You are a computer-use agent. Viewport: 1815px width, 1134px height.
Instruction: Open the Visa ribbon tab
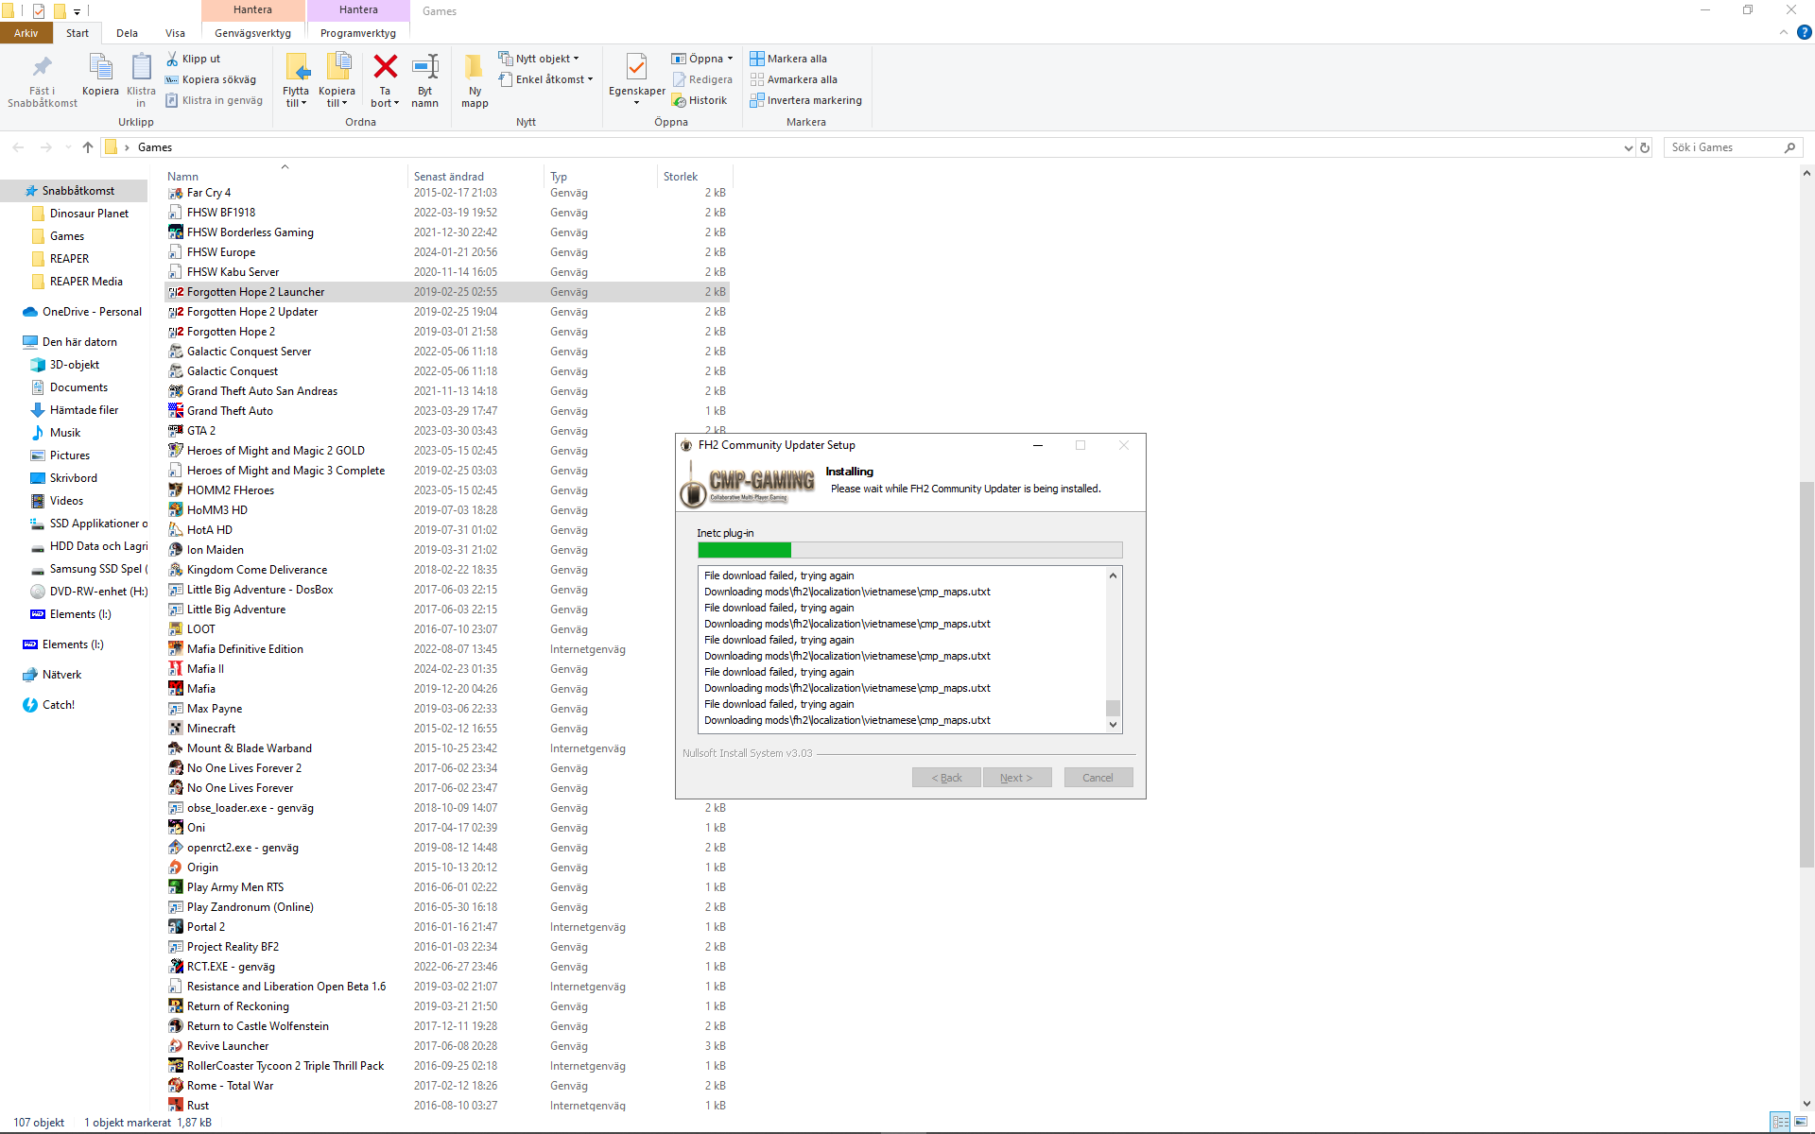point(175,33)
